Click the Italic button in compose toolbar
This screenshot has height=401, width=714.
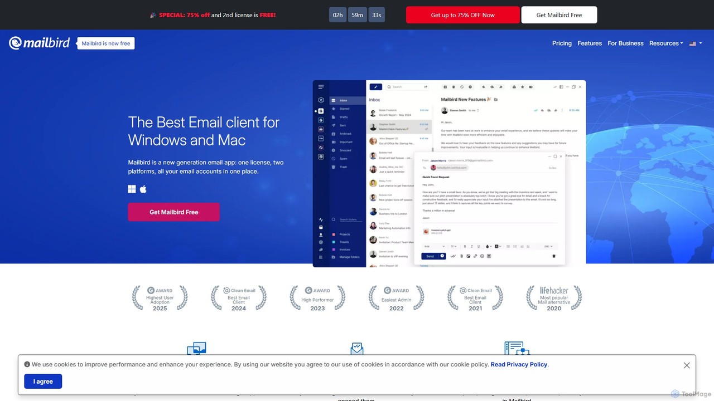coord(472,246)
